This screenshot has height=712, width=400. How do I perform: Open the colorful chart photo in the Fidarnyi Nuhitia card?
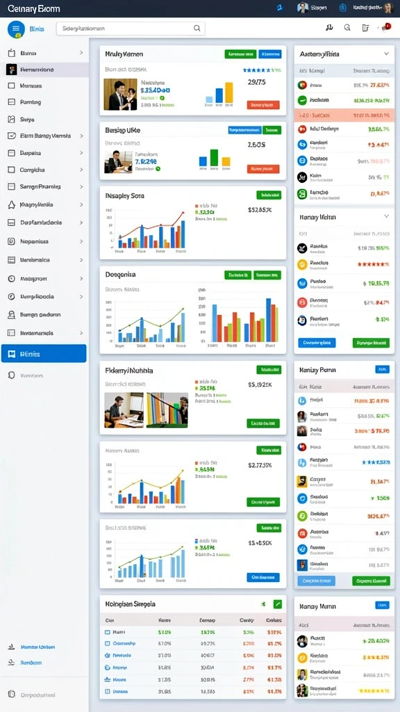pyautogui.click(x=167, y=410)
